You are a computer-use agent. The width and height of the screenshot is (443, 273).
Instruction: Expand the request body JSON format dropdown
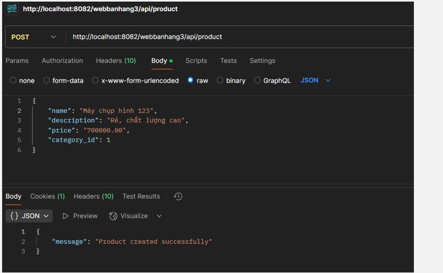(x=316, y=80)
